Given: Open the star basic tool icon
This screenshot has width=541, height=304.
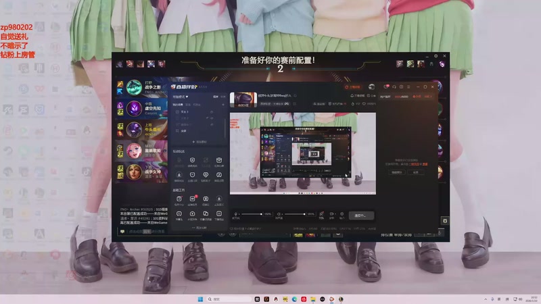Looking at the screenshot, I should [218, 200].
